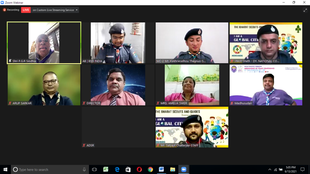
Task: Select ARUP SARKAR video tile
Action: tap(44, 85)
